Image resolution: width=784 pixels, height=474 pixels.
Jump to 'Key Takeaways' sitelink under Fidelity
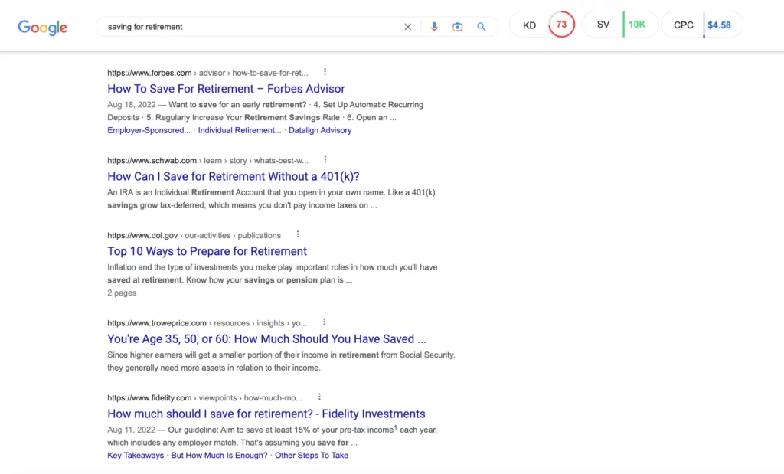coord(136,455)
